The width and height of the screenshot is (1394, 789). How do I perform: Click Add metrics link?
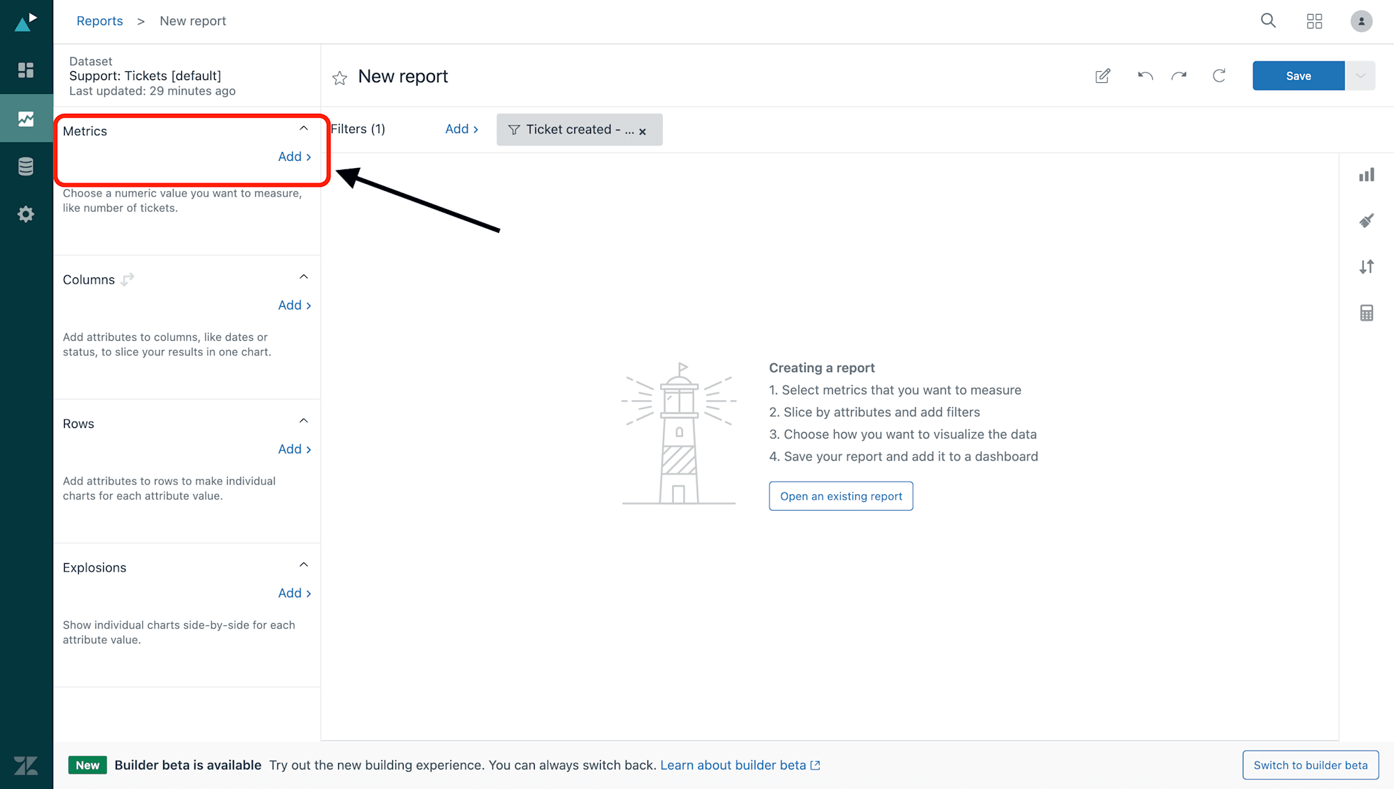coord(294,156)
